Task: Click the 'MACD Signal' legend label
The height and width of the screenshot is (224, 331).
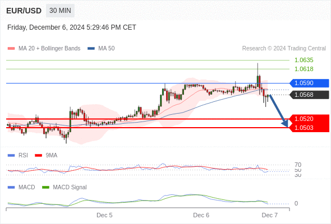Action: (70, 188)
